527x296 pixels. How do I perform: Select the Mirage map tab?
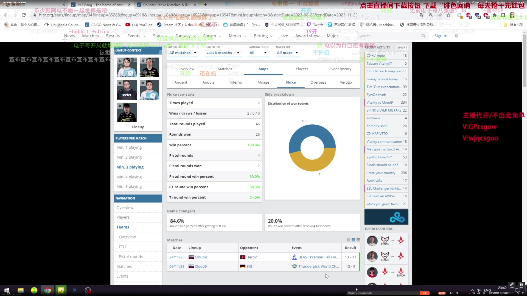click(x=263, y=82)
